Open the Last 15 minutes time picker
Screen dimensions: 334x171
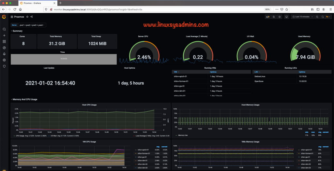[302, 17]
